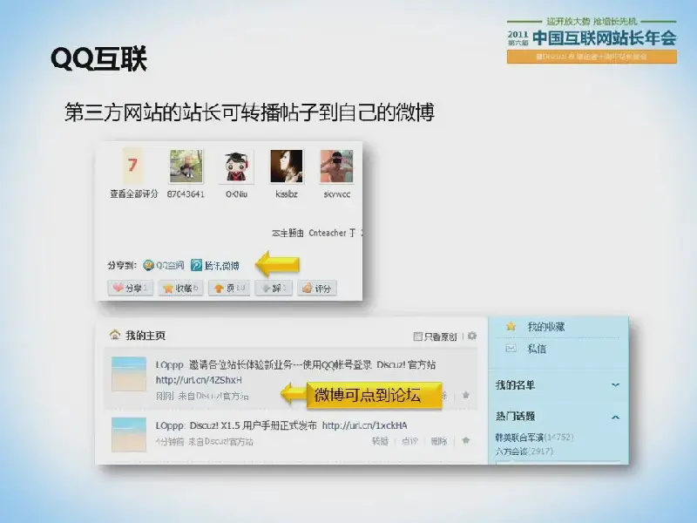Open 私信 in sidebar
697x523 pixels.
click(537, 350)
